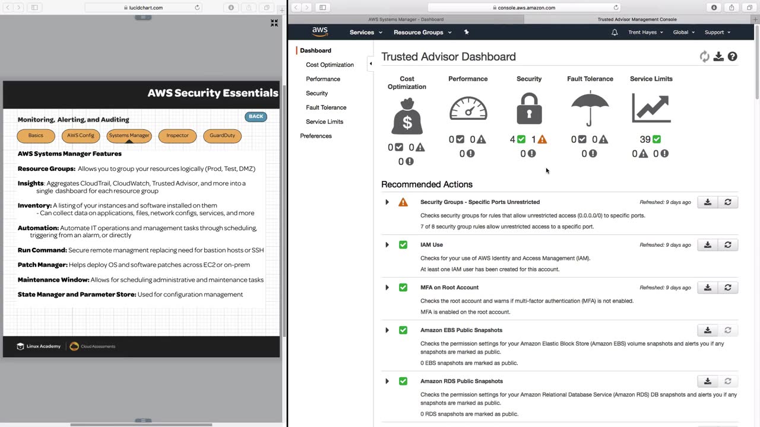The height and width of the screenshot is (427, 760).
Task: Click the BACK button on the slide
Action: pos(256,116)
